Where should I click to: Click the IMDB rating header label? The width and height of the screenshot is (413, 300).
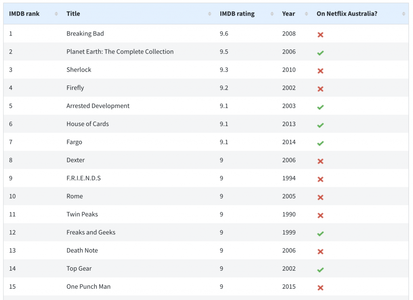point(237,14)
